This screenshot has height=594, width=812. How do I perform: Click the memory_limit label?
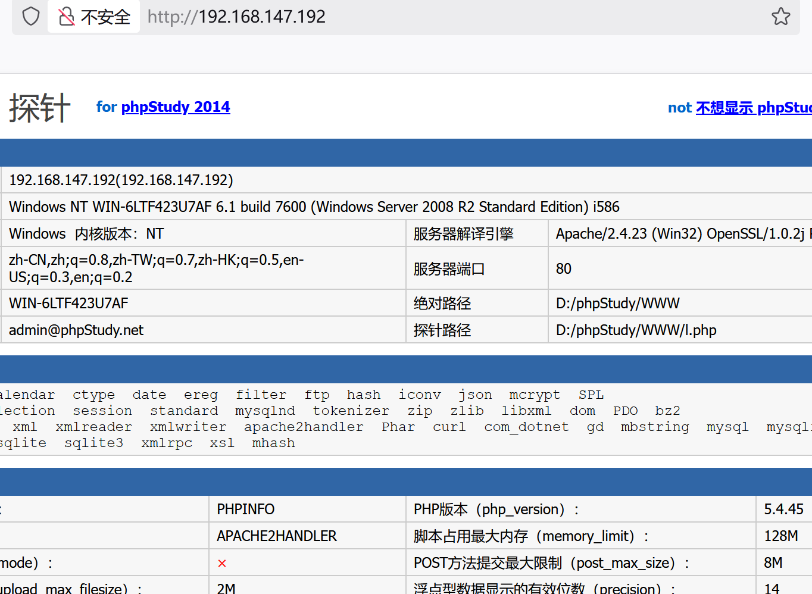coord(531,536)
